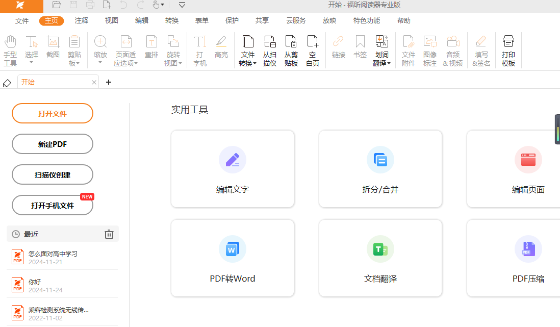
Task: Click the Zoom (缩放) magnifier icon
Action: [100, 42]
